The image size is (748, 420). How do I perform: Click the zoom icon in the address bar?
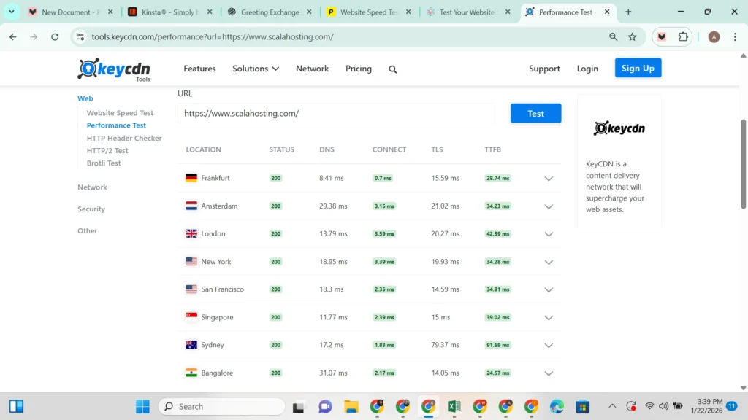[614, 36]
